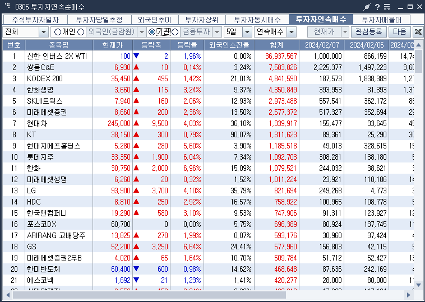Click 현대차 price 245,000
Viewport: 425px width, 302px height.
[119, 124]
